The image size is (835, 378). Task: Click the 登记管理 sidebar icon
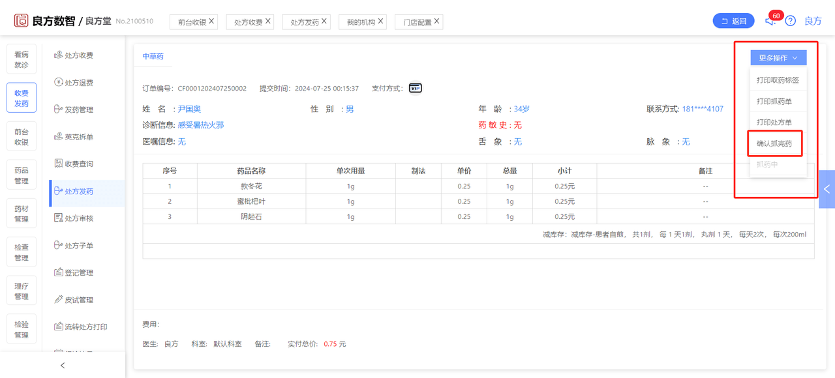59,272
